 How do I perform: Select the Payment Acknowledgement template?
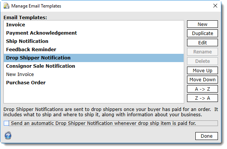pyautogui.click(x=94, y=33)
